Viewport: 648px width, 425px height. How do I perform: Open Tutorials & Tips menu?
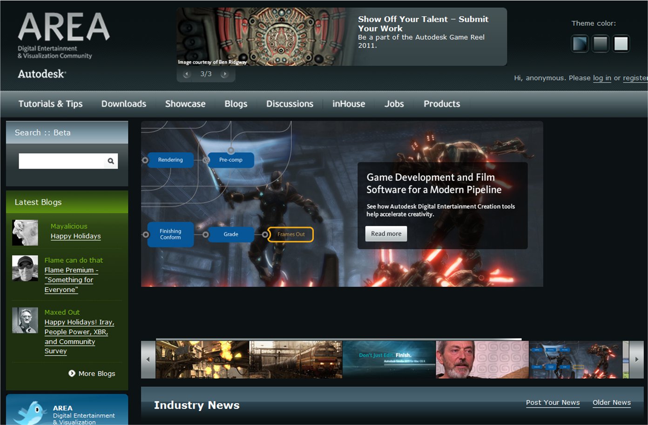click(x=50, y=104)
